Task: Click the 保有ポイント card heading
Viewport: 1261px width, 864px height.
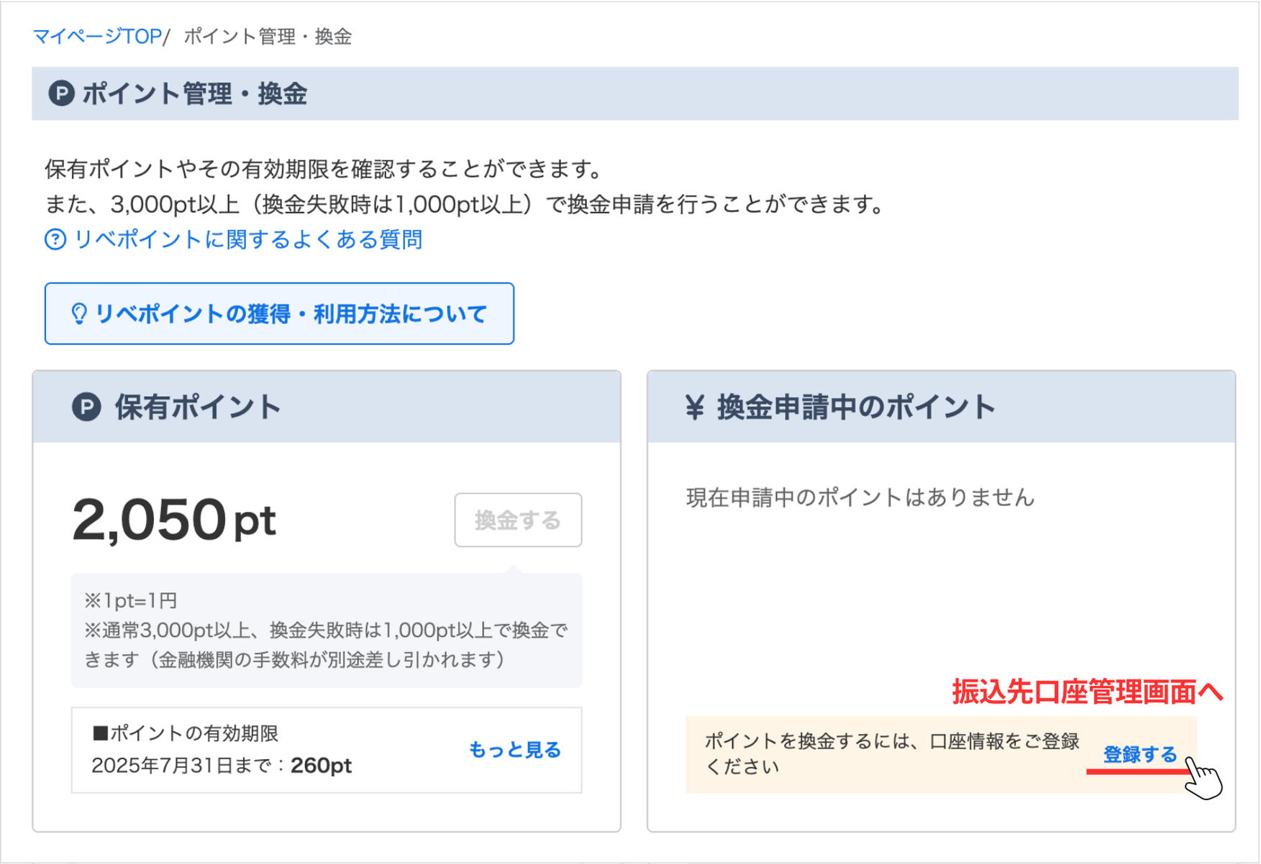Action: [x=198, y=407]
